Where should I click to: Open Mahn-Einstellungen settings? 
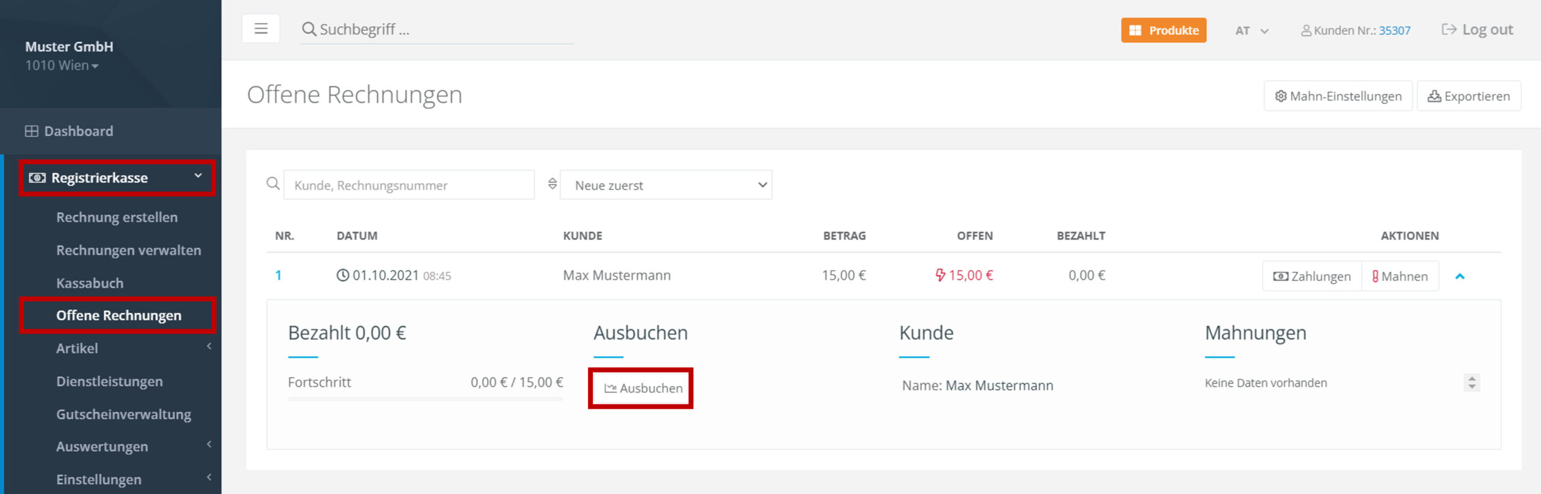point(1338,96)
